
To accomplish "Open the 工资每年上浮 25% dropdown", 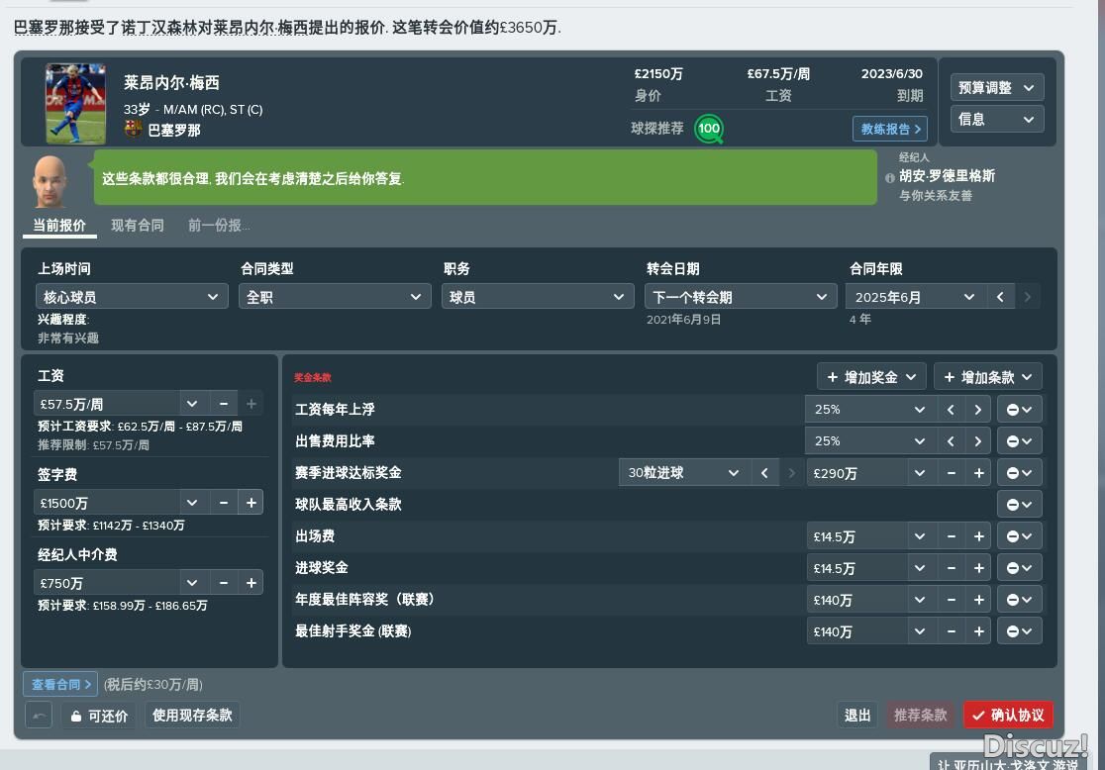I will (x=870, y=410).
